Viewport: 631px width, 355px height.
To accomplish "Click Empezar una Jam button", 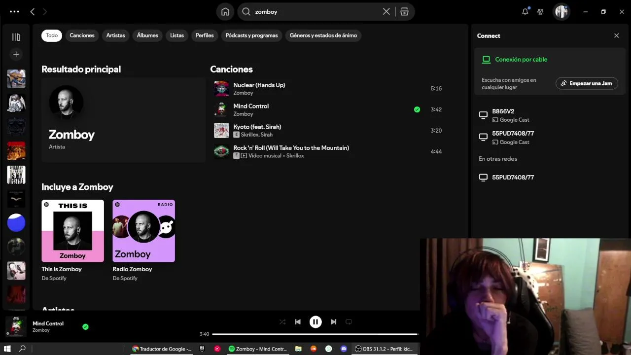I will [587, 83].
